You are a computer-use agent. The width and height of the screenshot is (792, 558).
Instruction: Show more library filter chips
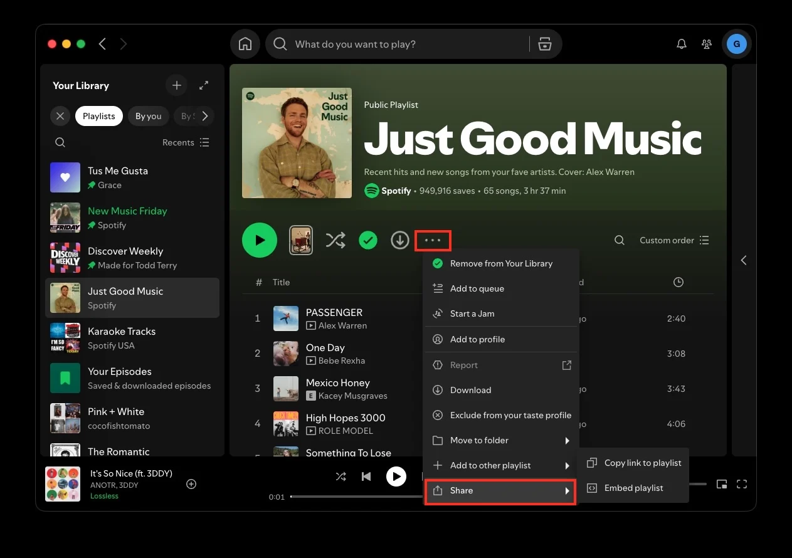point(204,116)
